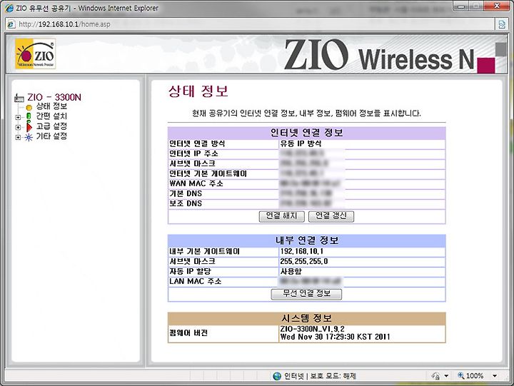Click the zoom magnifier icon in status bar
The height and width of the screenshot is (386, 514).
click(460, 375)
